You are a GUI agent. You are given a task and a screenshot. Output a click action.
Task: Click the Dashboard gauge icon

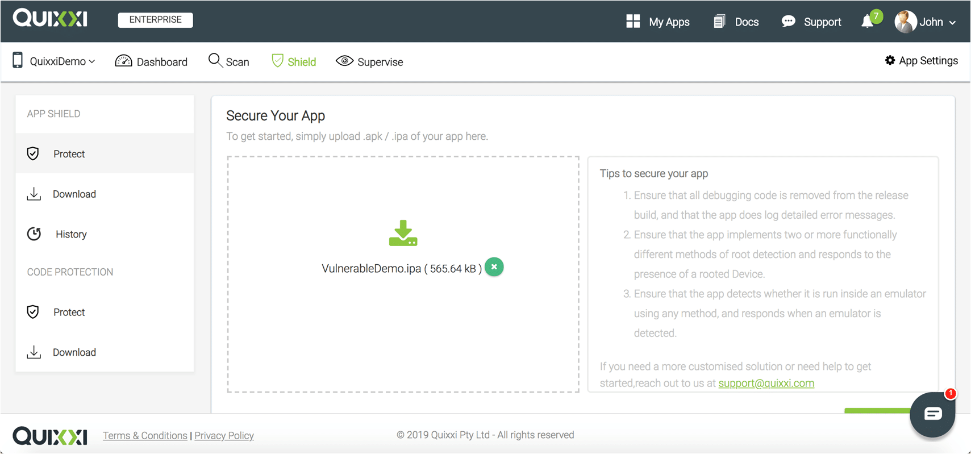[x=123, y=61]
